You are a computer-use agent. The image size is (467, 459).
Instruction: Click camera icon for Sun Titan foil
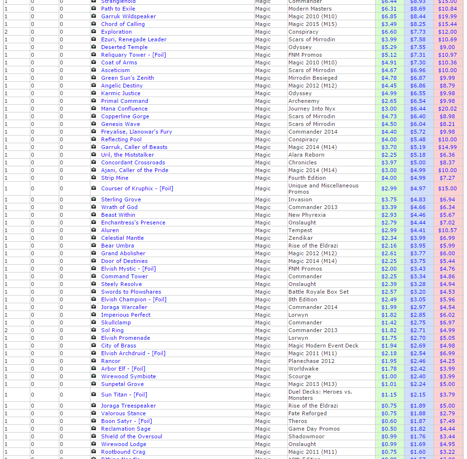(93, 395)
